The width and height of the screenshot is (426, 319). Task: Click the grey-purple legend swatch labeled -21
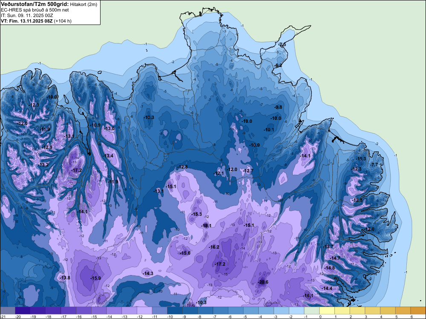[x=8, y=310]
